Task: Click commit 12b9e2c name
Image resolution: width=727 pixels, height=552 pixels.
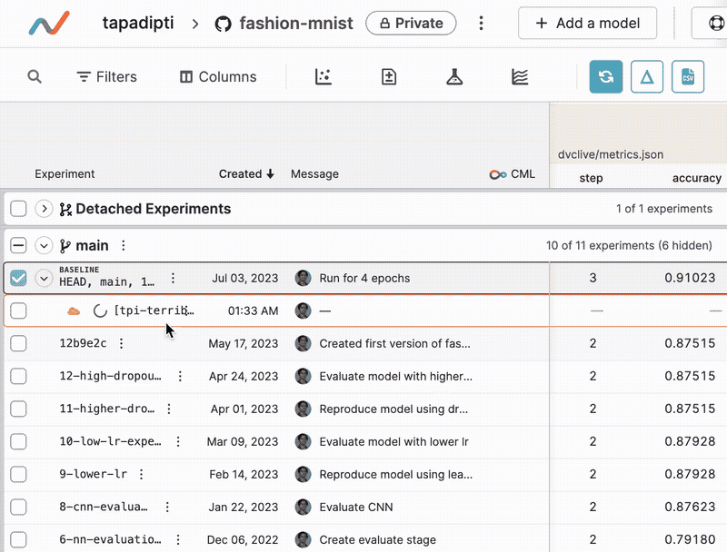Action: coord(83,343)
